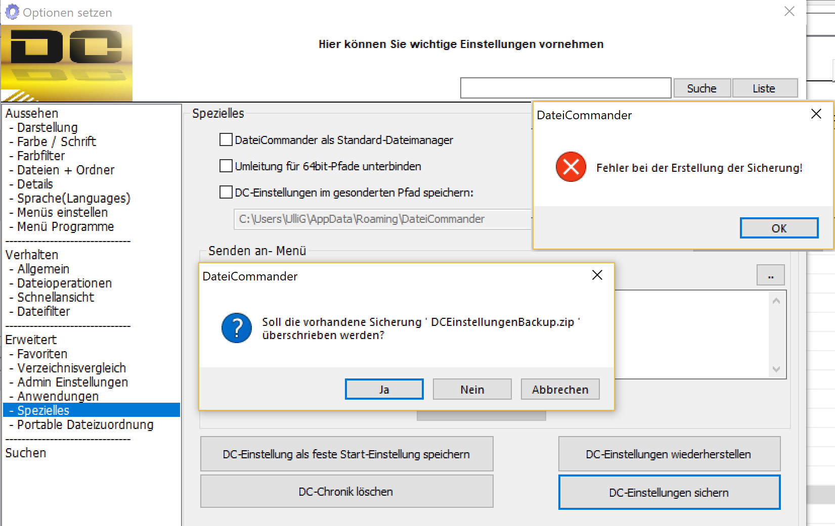Close the overwrite backup dialog
835x526 pixels.
pos(597,275)
